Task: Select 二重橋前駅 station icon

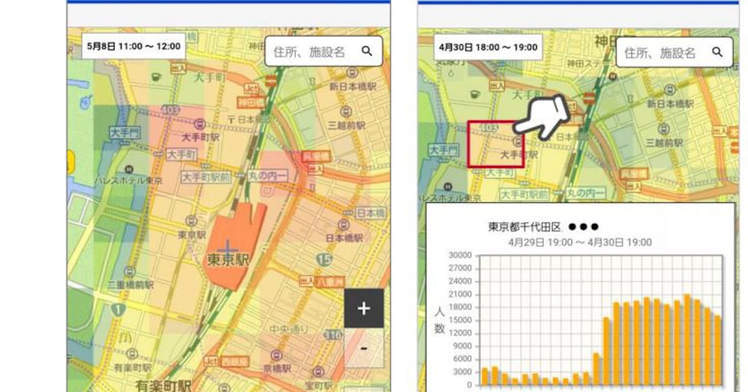Action: [x=129, y=271]
